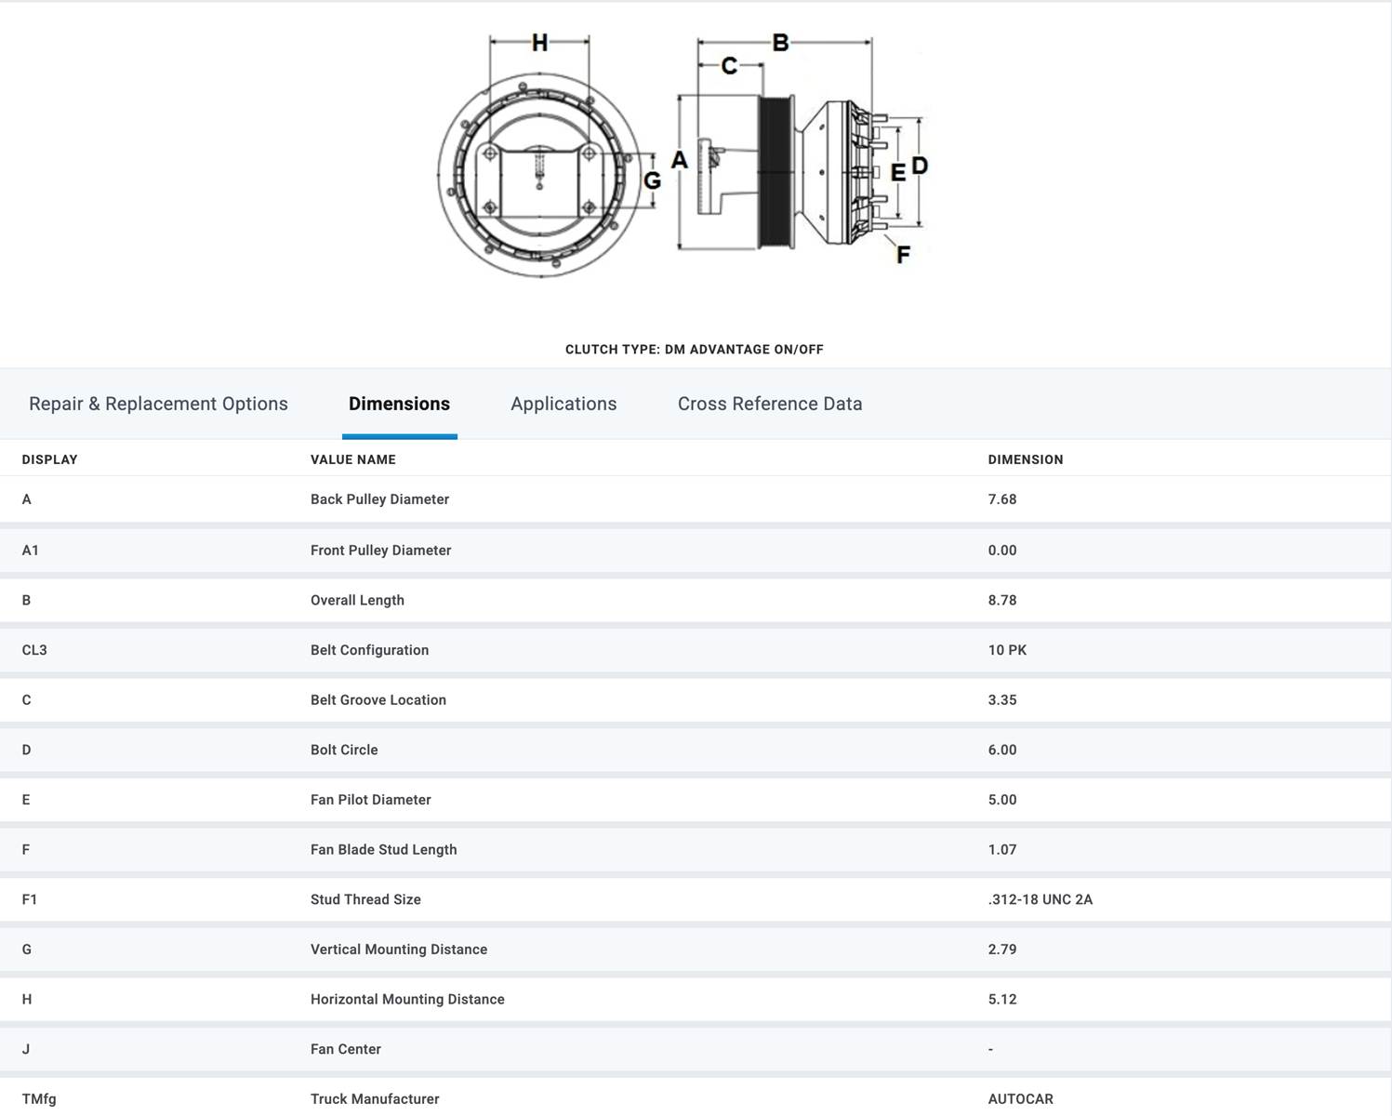Click the display code F in Stud Length row
Image resolution: width=1392 pixels, height=1116 pixels.
pos(26,850)
